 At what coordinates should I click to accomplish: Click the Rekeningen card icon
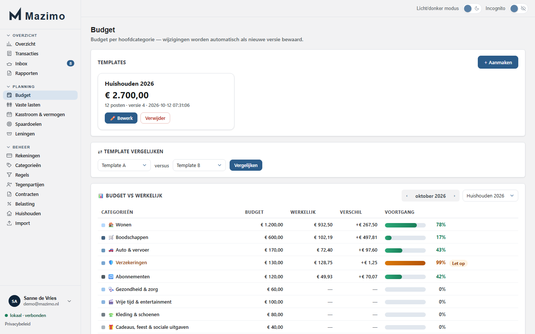(x=9, y=155)
